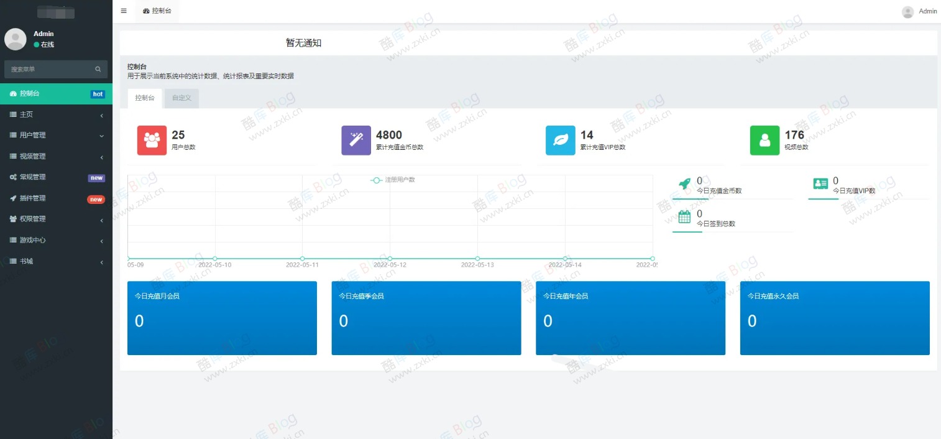The height and width of the screenshot is (439, 941).
Task: Click the sidebar collapse hamburger icon
Action: click(x=123, y=11)
